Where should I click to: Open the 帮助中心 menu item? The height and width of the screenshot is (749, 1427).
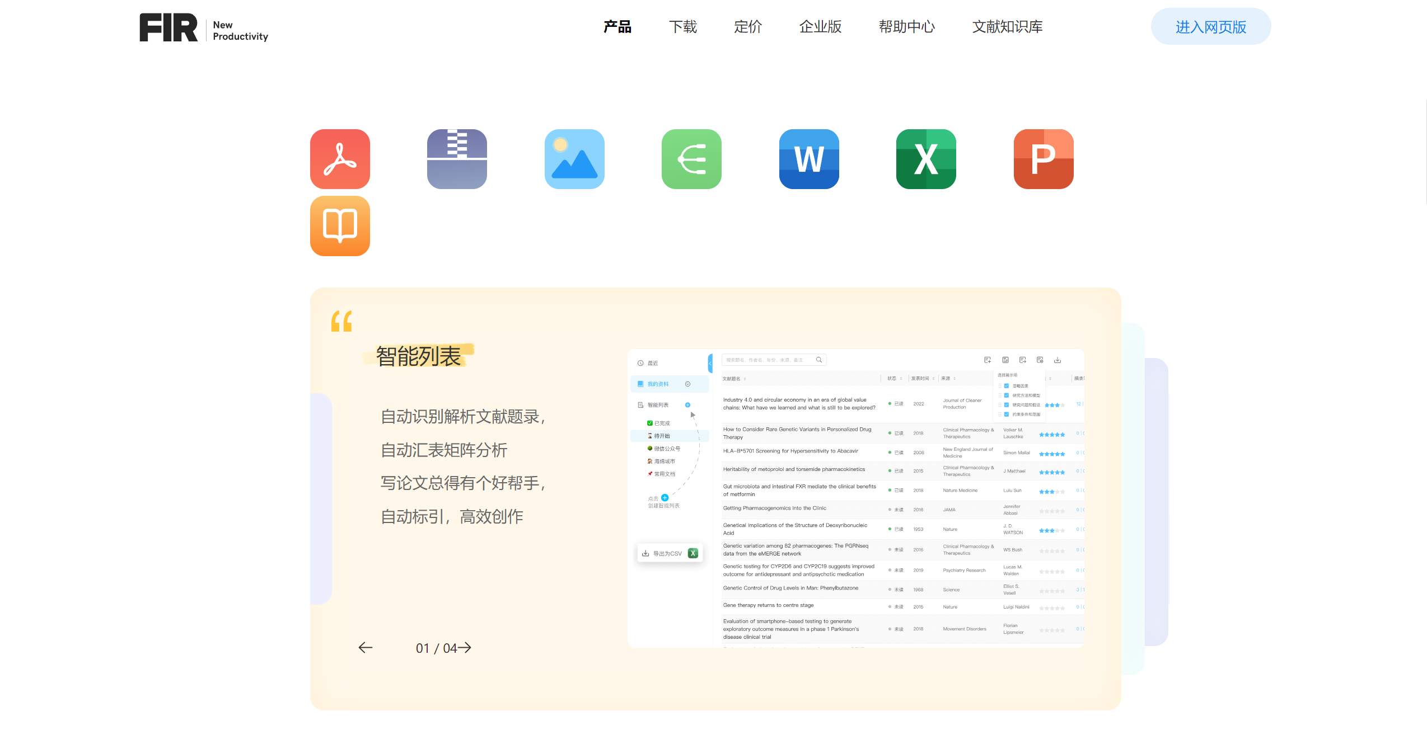(x=906, y=27)
